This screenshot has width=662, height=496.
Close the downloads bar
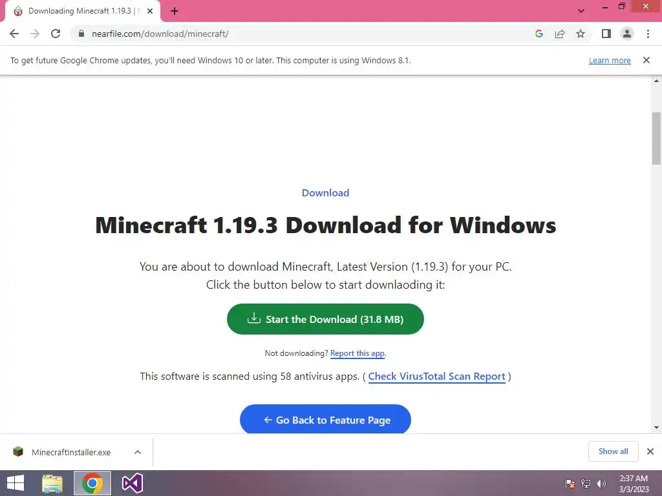650,451
